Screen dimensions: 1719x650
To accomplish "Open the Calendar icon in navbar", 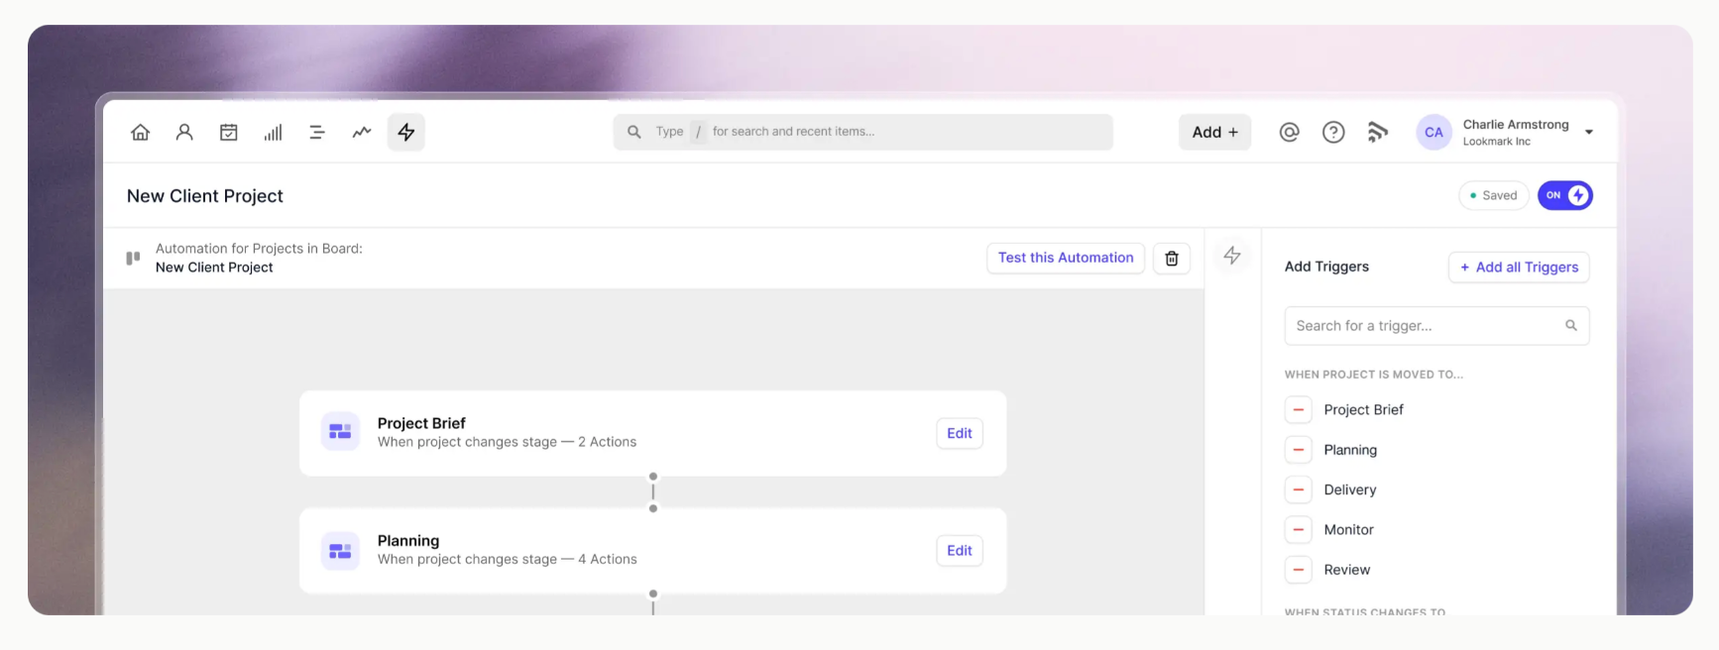I will pyautogui.click(x=229, y=132).
